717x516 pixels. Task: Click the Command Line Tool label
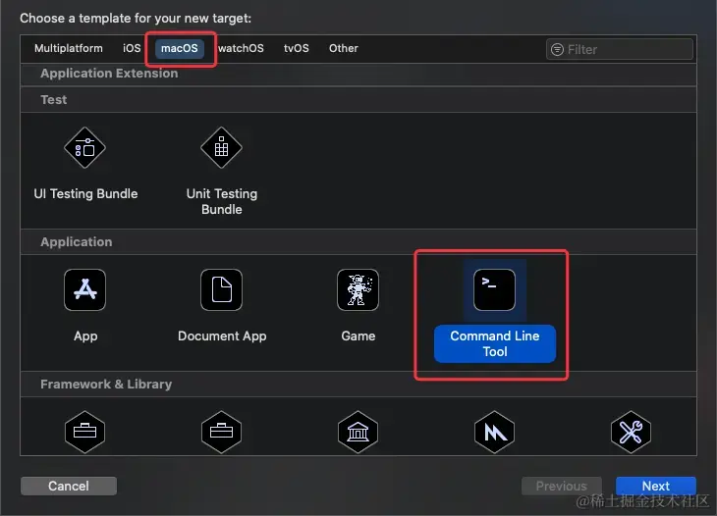click(x=495, y=344)
